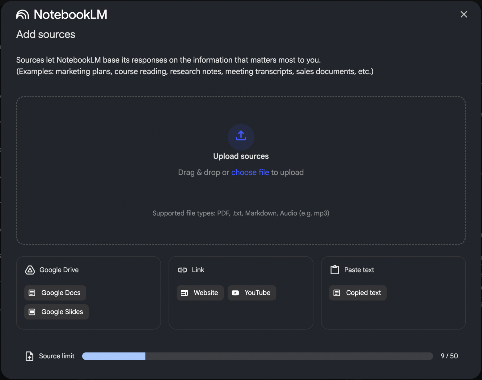Click the Paste text clipboard icon
Image resolution: width=482 pixels, height=380 pixels.
(x=335, y=270)
